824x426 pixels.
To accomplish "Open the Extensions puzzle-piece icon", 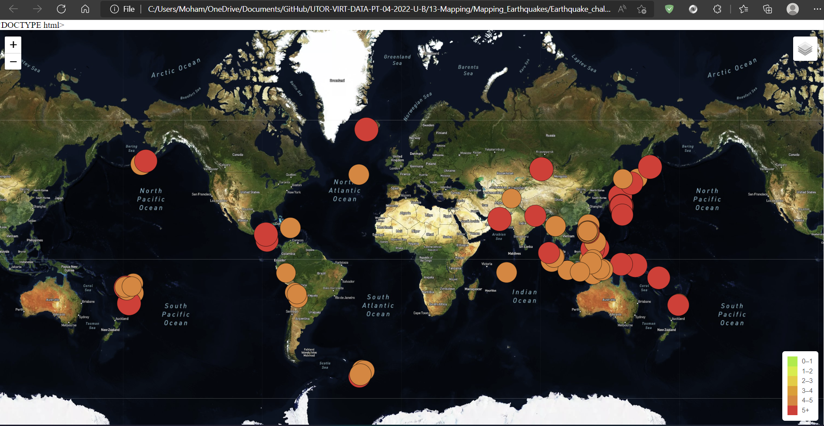I will [x=717, y=9].
